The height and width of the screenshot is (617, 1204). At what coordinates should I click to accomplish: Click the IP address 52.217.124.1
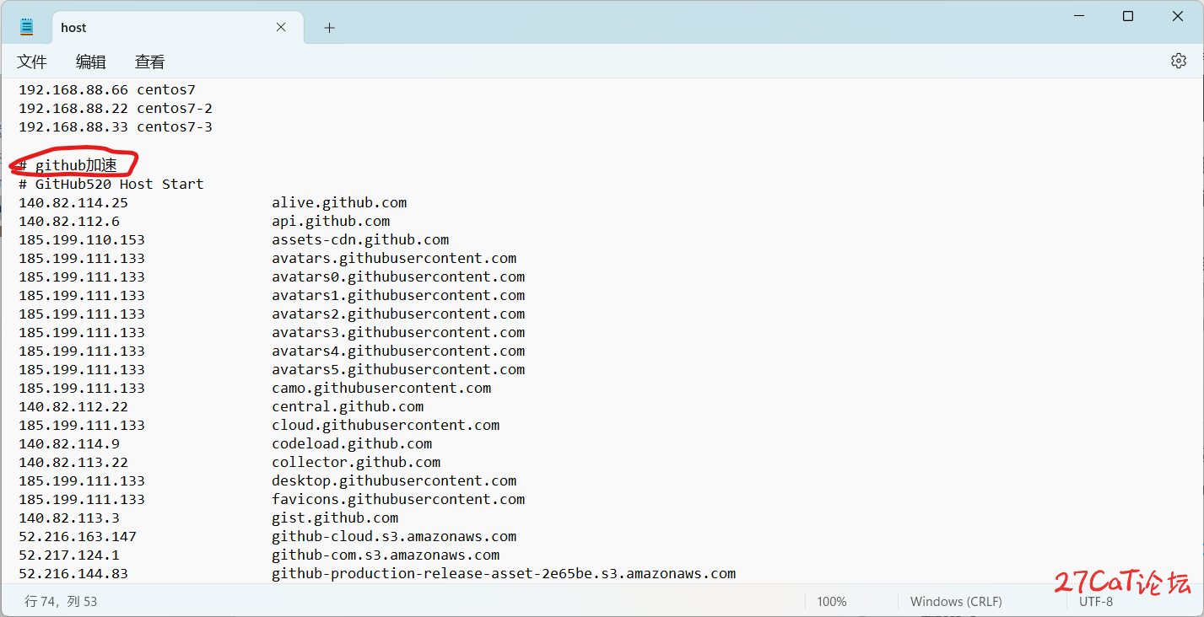[69, 555]
